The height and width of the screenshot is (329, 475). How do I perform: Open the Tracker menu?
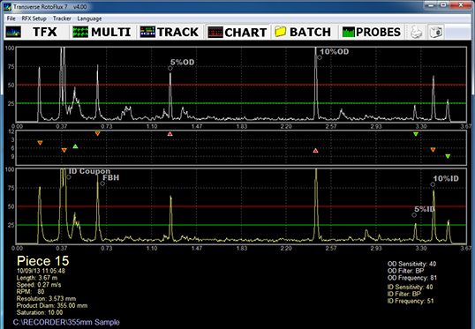[62, 19]
